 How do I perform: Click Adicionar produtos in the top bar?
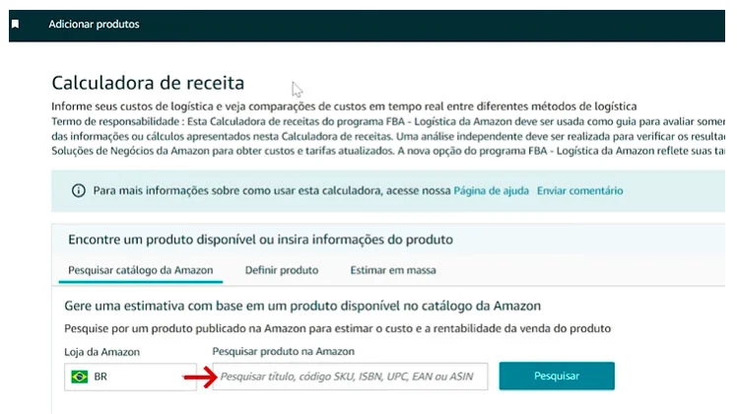pos(94,24)
